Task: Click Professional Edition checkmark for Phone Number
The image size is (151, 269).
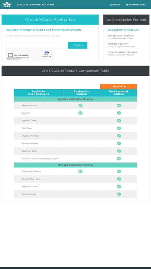Action: (x=119, y=144)
